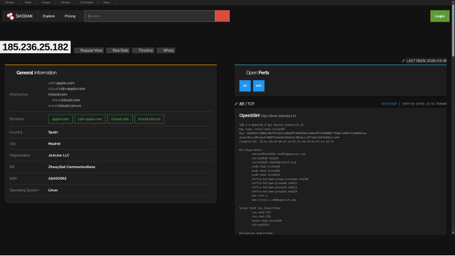Expand the More... top navigation dropdown
Image resolution: width=455 pixels, height=256 pixels.
tap(106, 3)
